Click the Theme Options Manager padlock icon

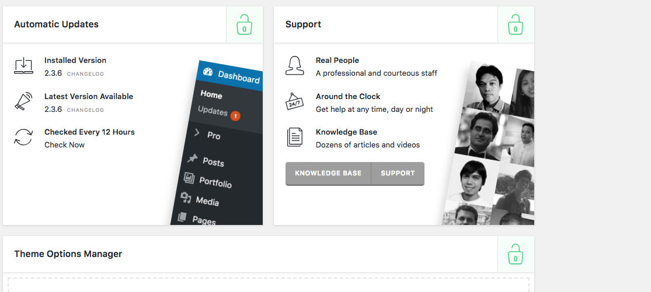[516, 255]
